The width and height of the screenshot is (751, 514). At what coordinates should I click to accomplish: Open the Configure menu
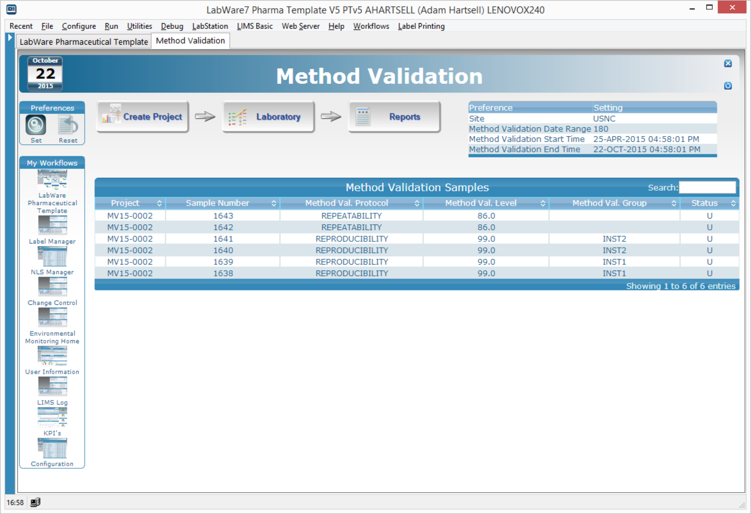[x=79, y=26]
